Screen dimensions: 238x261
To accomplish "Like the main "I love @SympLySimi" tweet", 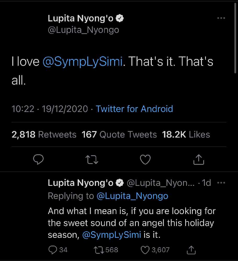I will point(145,160).
